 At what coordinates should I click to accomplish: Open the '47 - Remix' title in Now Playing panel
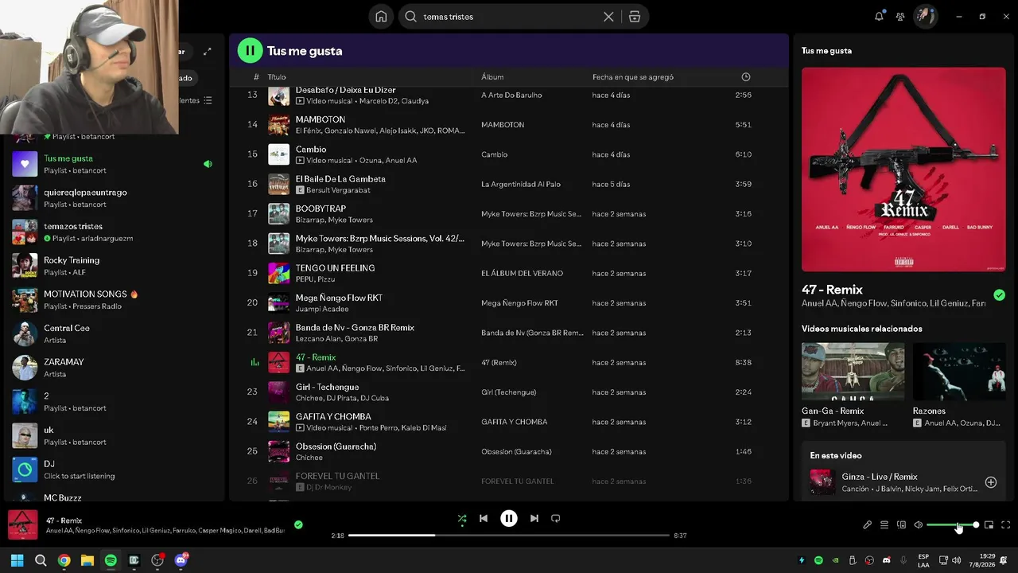tap(832, 290)
